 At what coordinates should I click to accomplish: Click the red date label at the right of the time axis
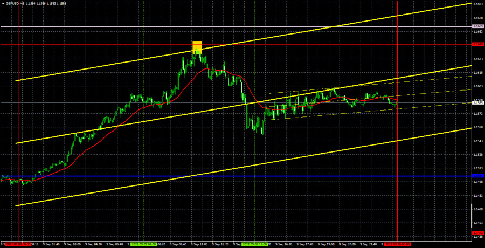point(397,244)
